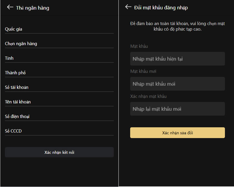Click the Số tài khoản field

(59, 87)
